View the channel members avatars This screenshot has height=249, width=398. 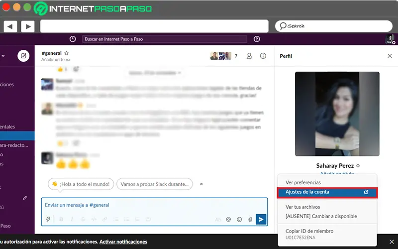coord(221,56)
